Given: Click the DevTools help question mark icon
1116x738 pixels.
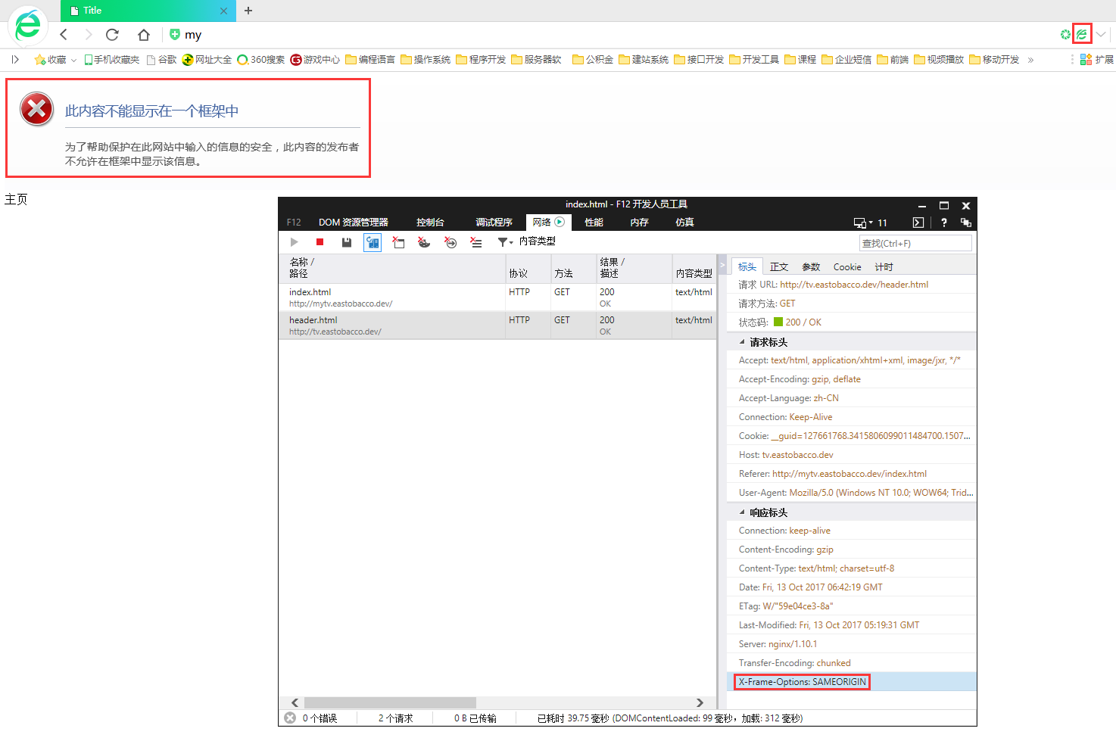Looking at the screenshot, I should pos(943,223).
